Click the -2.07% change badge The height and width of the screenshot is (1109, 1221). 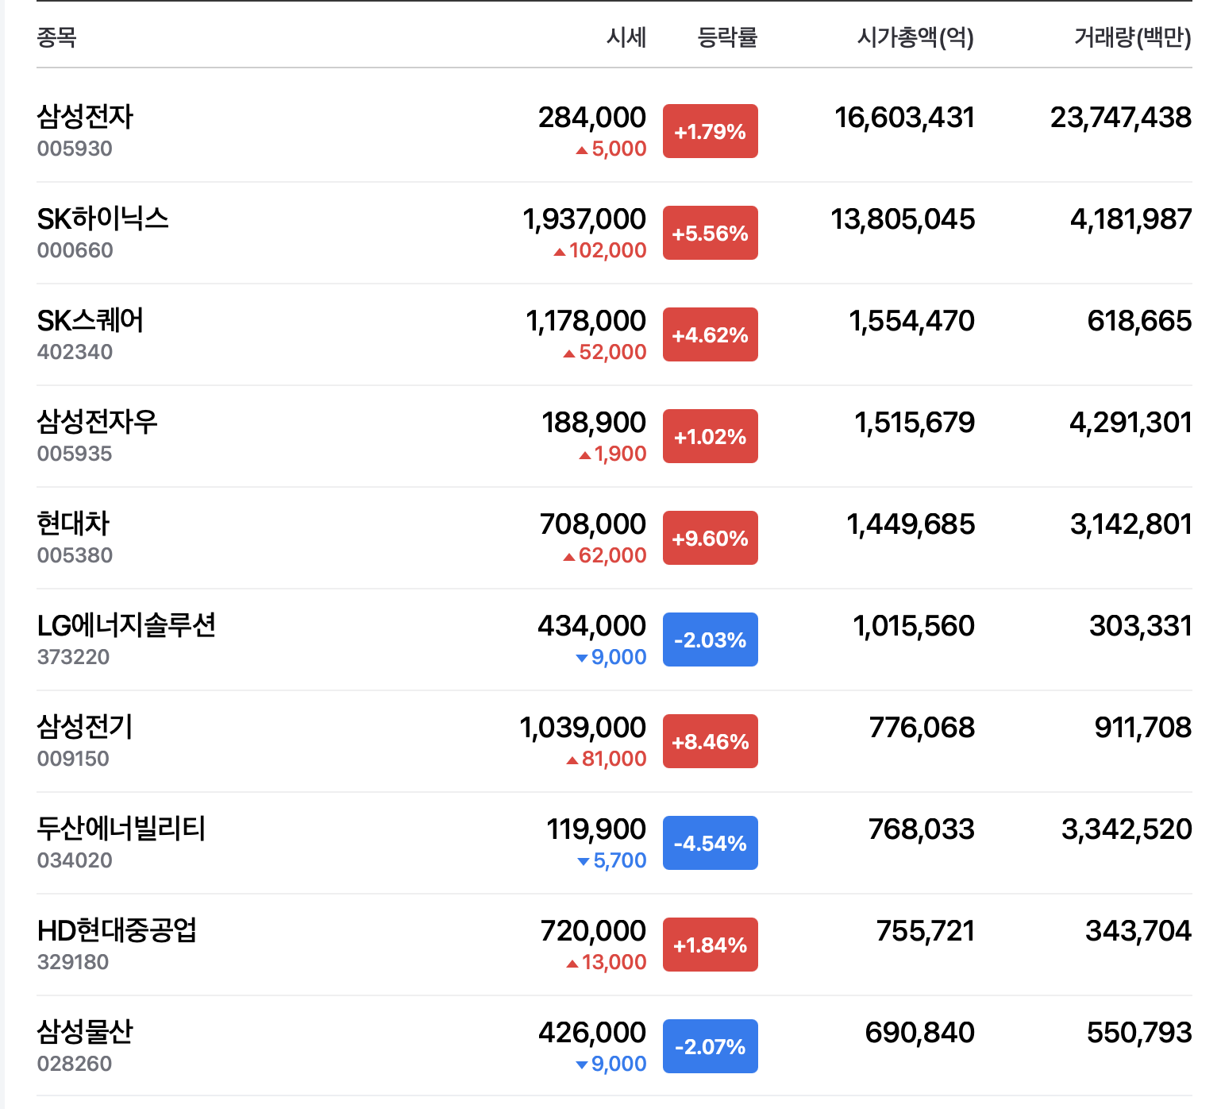point(711,1046)
